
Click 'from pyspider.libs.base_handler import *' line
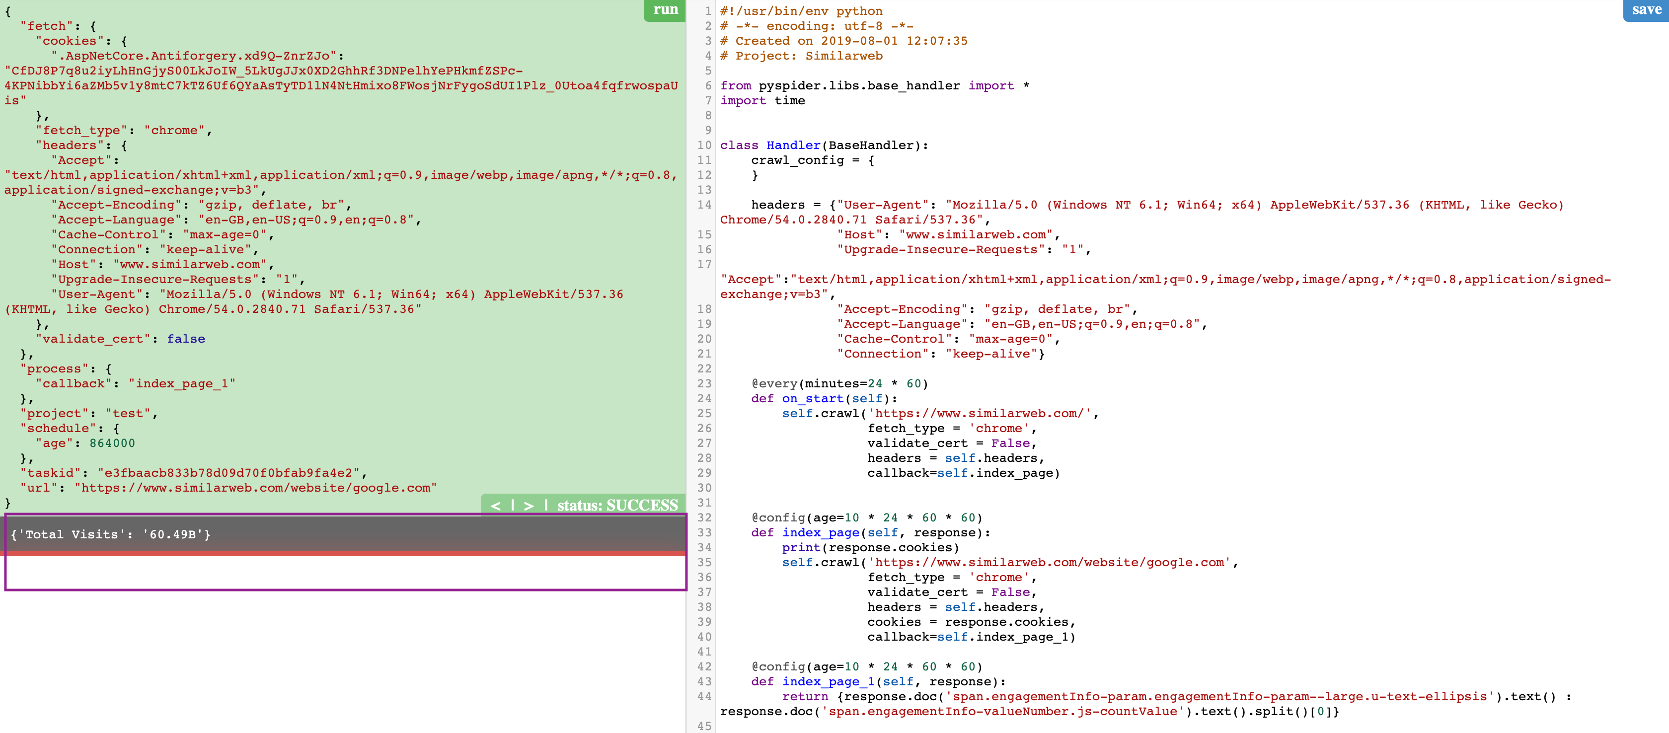coord(875,85)
